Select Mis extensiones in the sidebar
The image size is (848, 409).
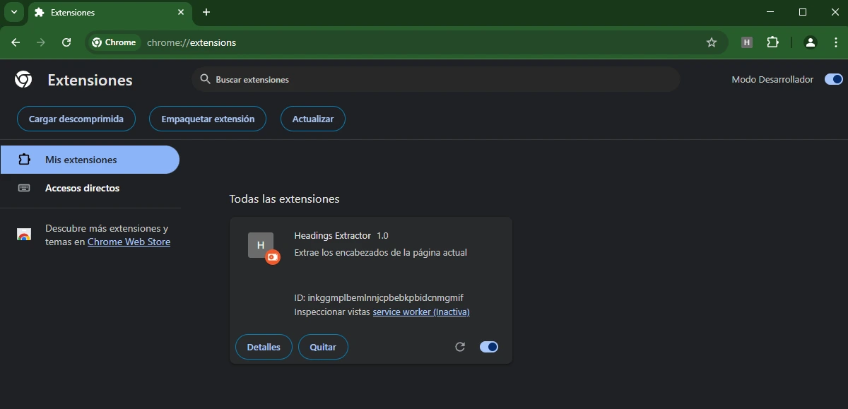point(90,160)
